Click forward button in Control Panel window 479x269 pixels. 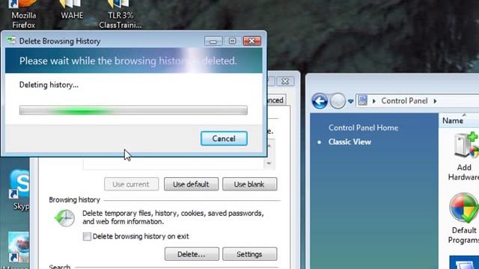click(338, 101)
